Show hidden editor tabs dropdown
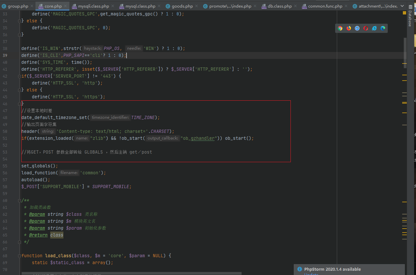The image size is (416, 275). point(403,6)
